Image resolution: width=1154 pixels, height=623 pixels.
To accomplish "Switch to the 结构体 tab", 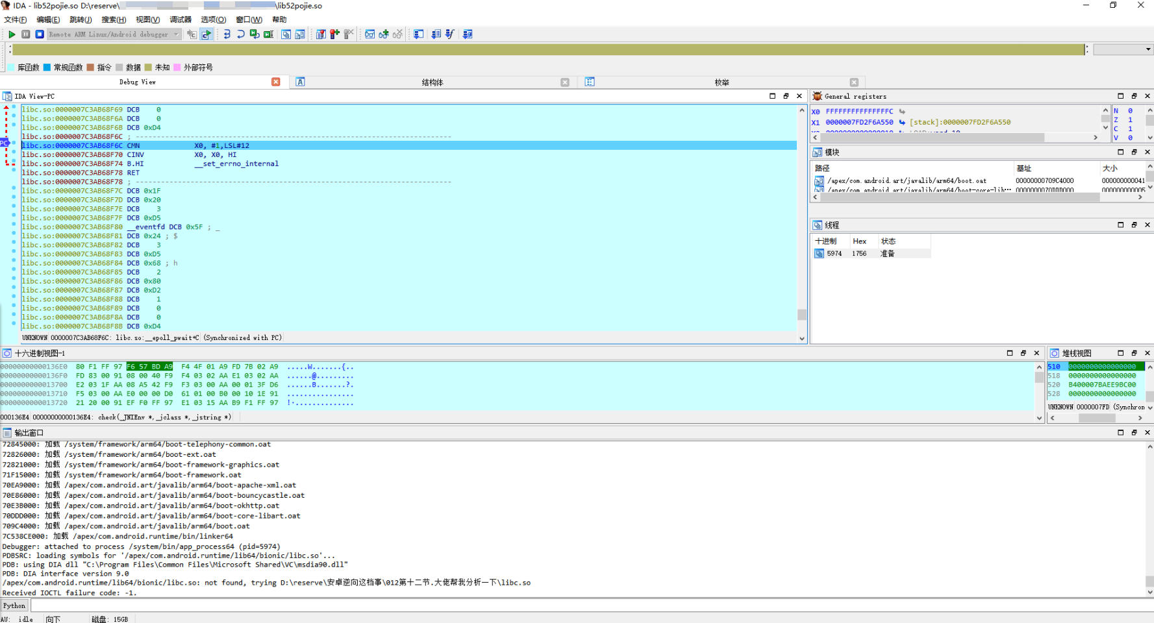I will [x=432, y=82].
